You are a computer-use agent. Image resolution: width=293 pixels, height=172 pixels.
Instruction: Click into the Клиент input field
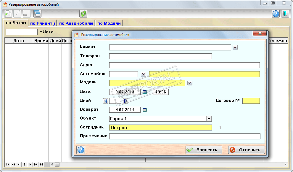tap(170, 47)
